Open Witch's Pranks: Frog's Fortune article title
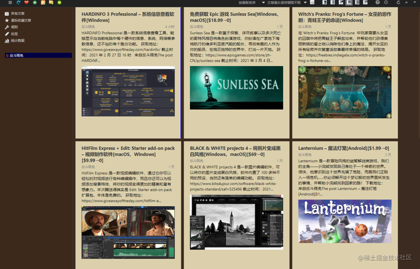 [345, 17]
